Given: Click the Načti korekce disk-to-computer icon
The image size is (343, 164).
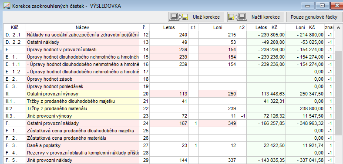Looking at the screenshot, I should 237,17.
